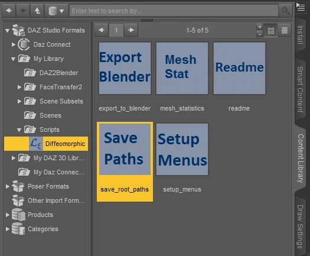Image resolution: width=310 pixels, height=256 pixels.
Task: Click the save_root_paths file label
Action: point(125,189)
